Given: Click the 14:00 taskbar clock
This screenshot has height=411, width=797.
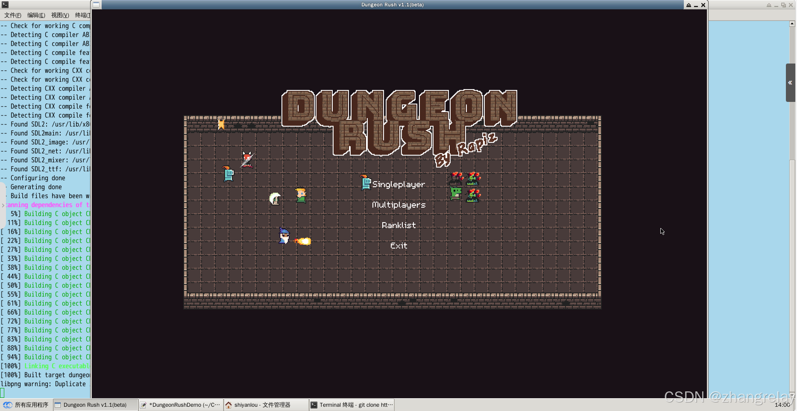Looking at the screenshot, I should [782, 405].
